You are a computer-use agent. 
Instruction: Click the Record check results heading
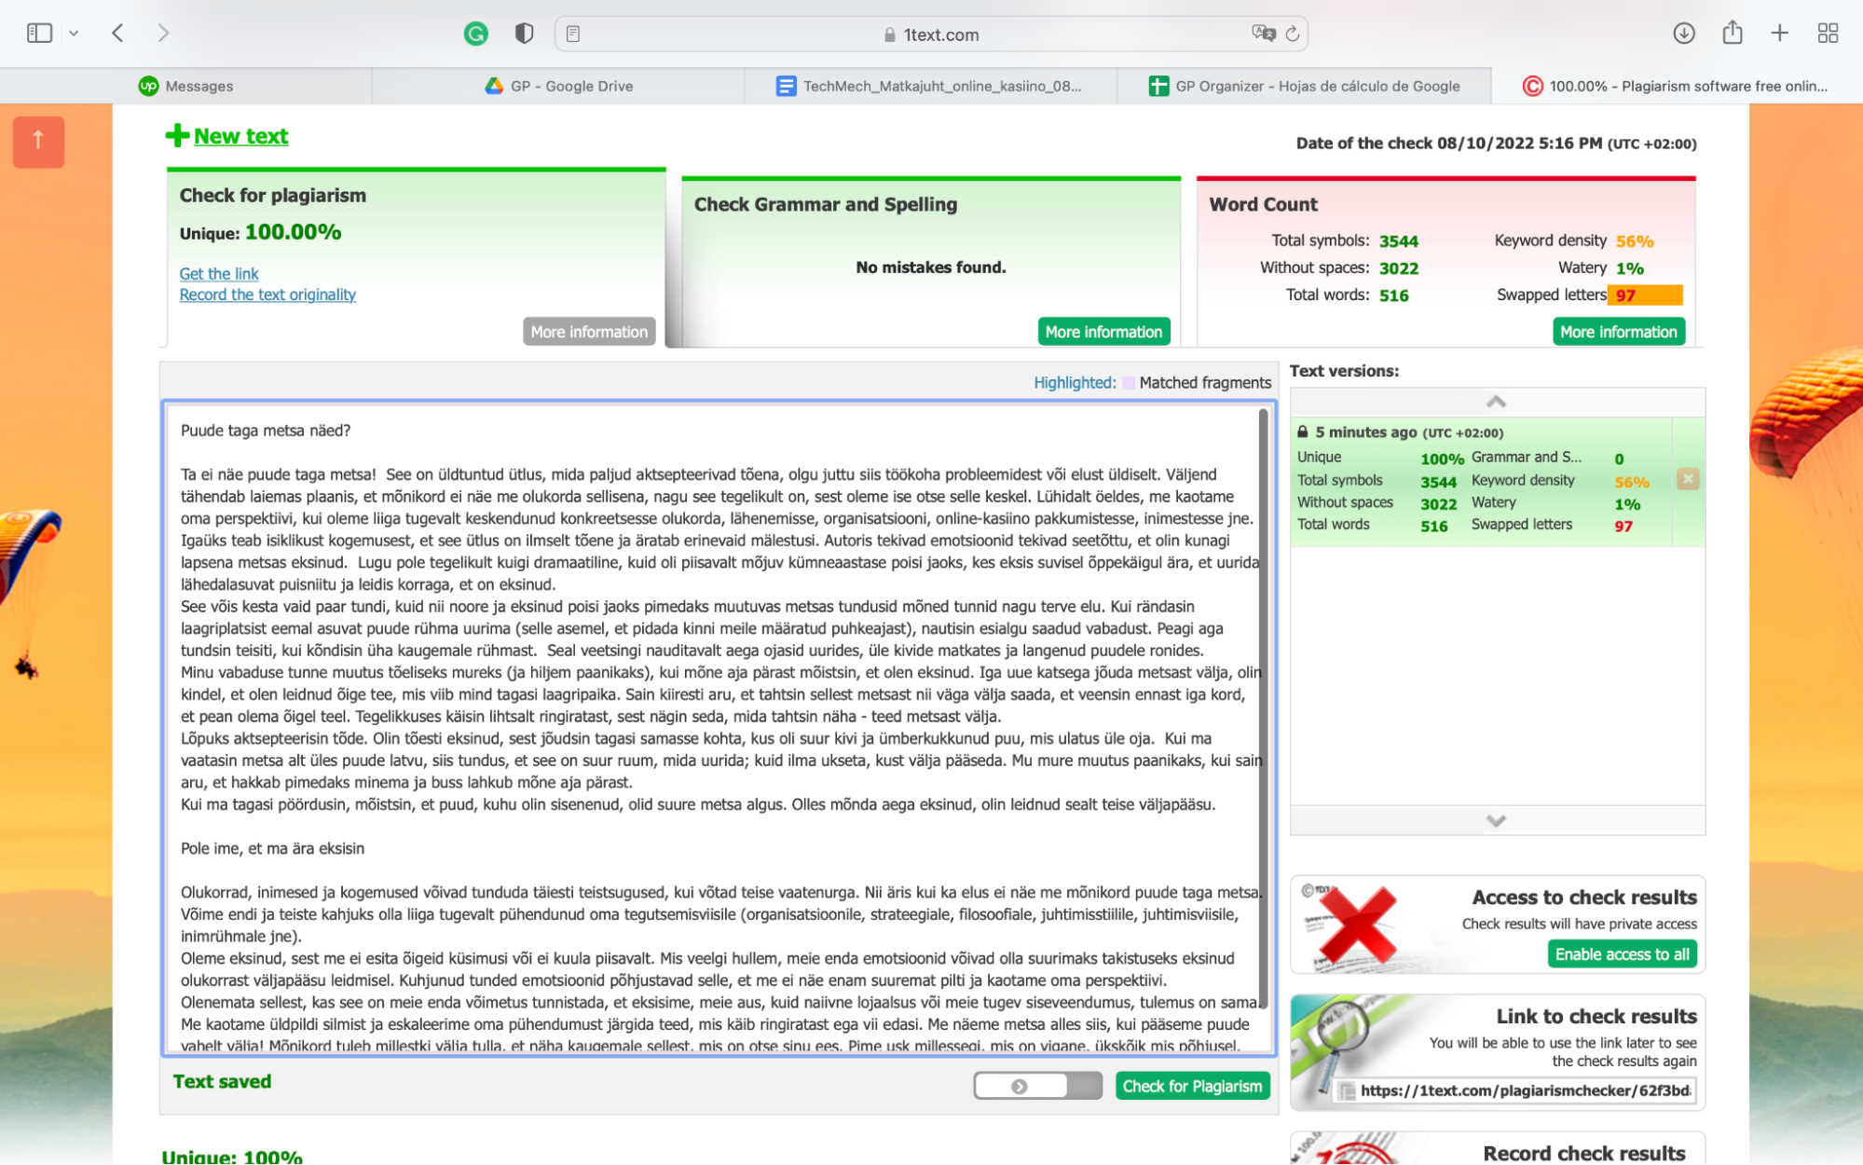1584,1153
